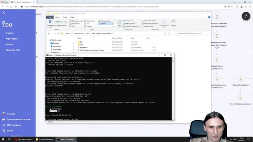Select the View ribbon tab
This screenshot has height=142, width=253.
pyautogui.click(x=73, y=17)
